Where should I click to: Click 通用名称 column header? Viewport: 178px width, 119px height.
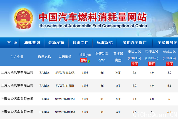tap(44, 57)
